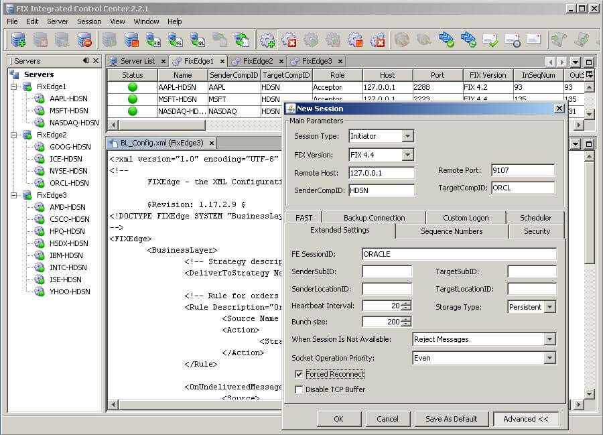The height and width of the screenshot is (435, 603).
Task: Close the Server List tab
Action: (x=163, y=61)
